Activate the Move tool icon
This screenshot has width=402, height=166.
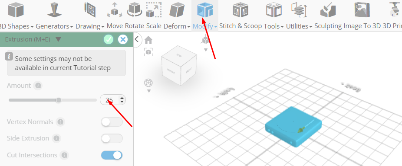115,10
